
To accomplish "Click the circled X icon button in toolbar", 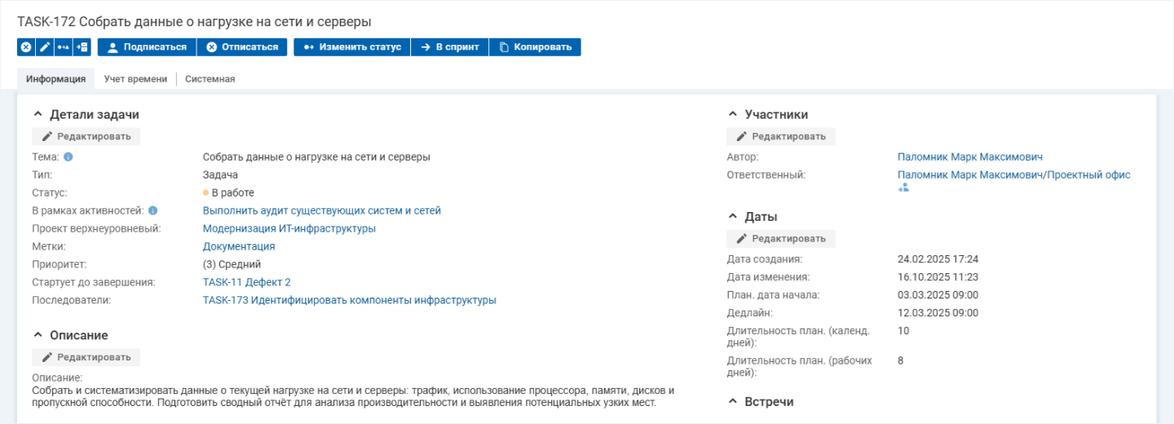I will pos(26,47).
